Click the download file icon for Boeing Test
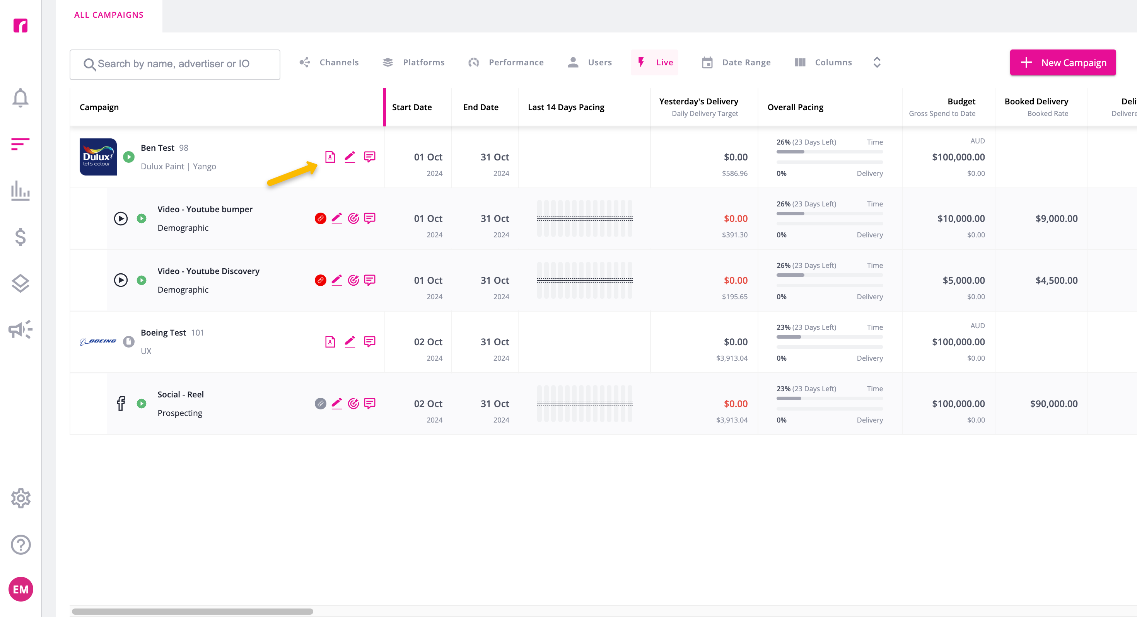Image resolution: width=1137 pixels, height=617 pixels. pos(330,342)
